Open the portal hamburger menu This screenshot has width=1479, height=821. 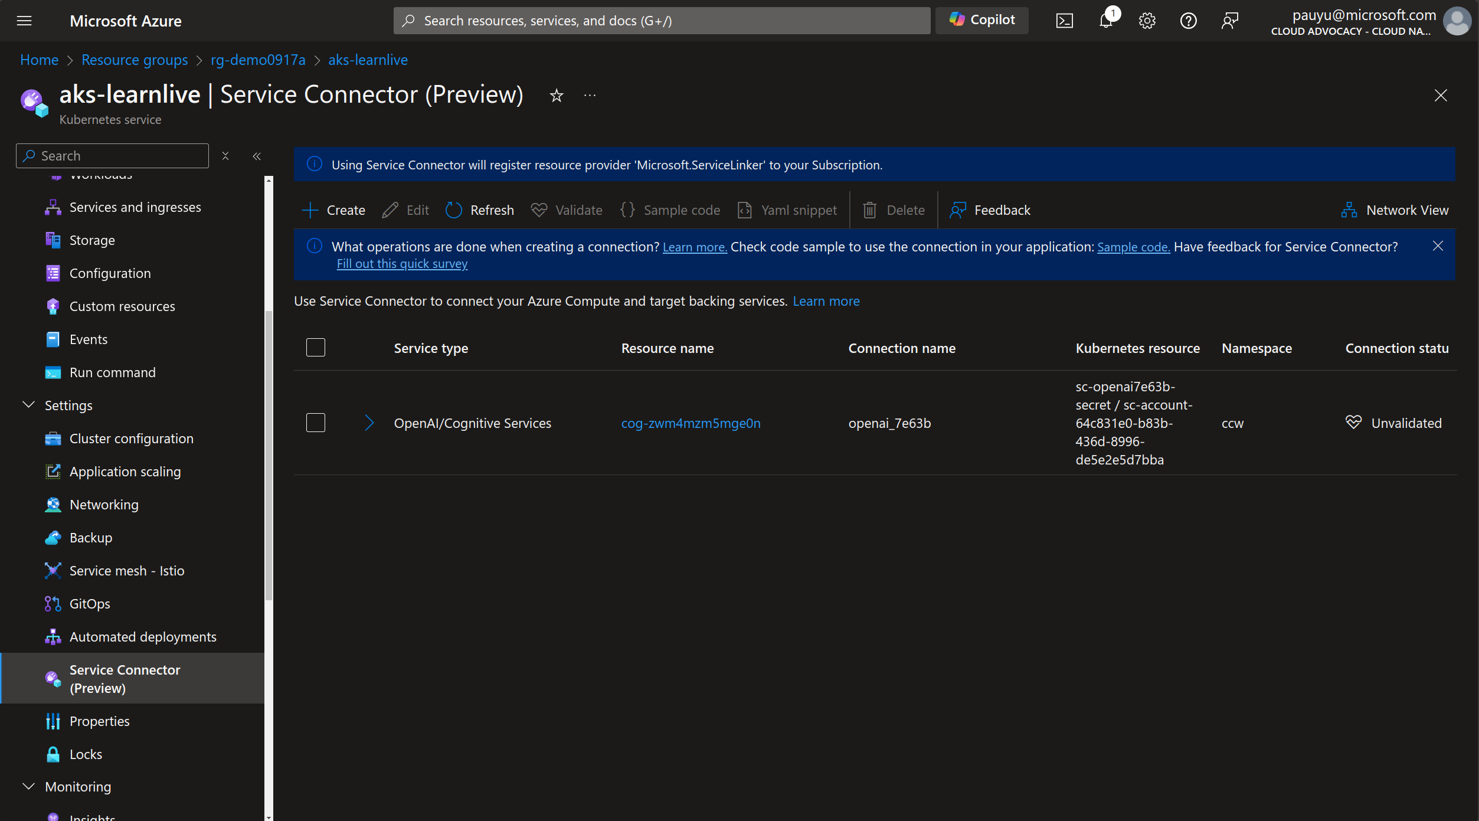24,21
